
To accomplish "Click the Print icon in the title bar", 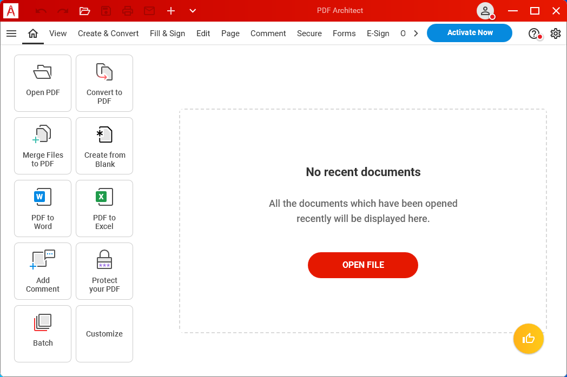I will [128, 11].
